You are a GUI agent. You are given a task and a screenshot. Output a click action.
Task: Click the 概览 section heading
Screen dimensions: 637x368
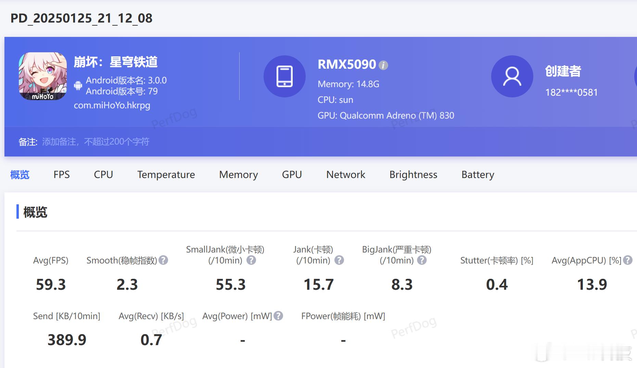click(x=35, y=212)
